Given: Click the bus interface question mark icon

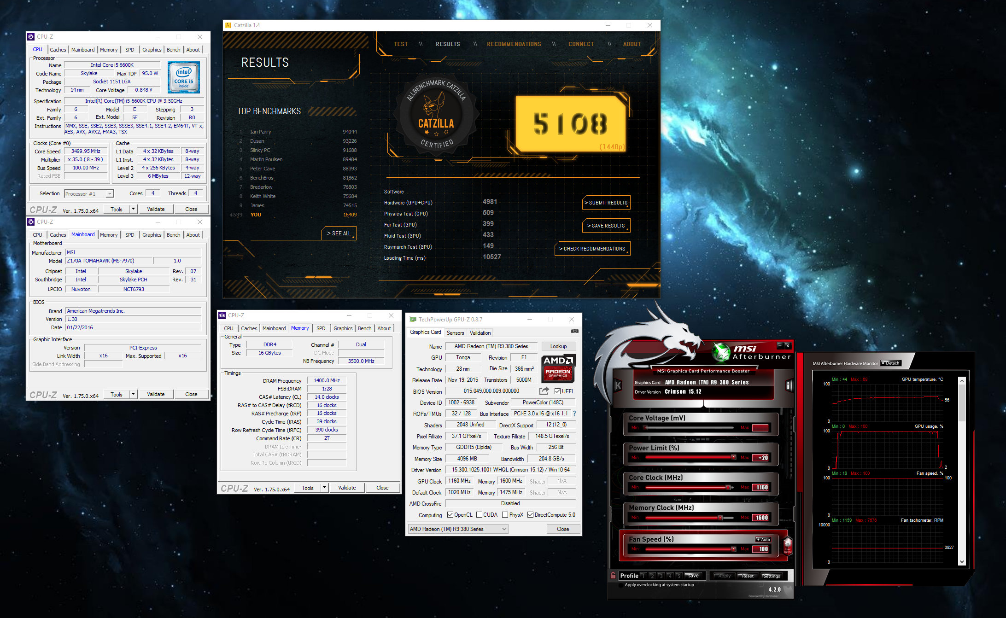Looking at the screenshot, I should click(x=574, y=414).
